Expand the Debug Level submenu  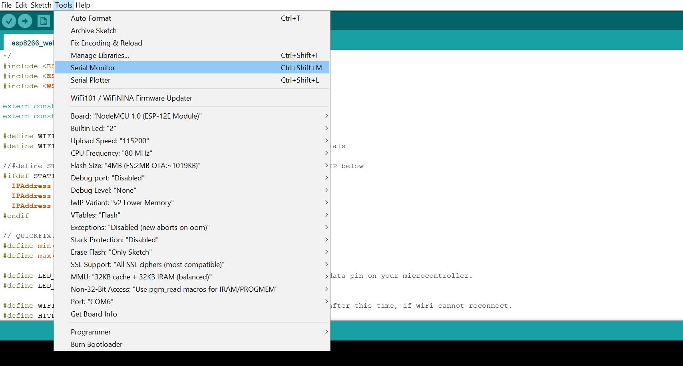(192, 190)
